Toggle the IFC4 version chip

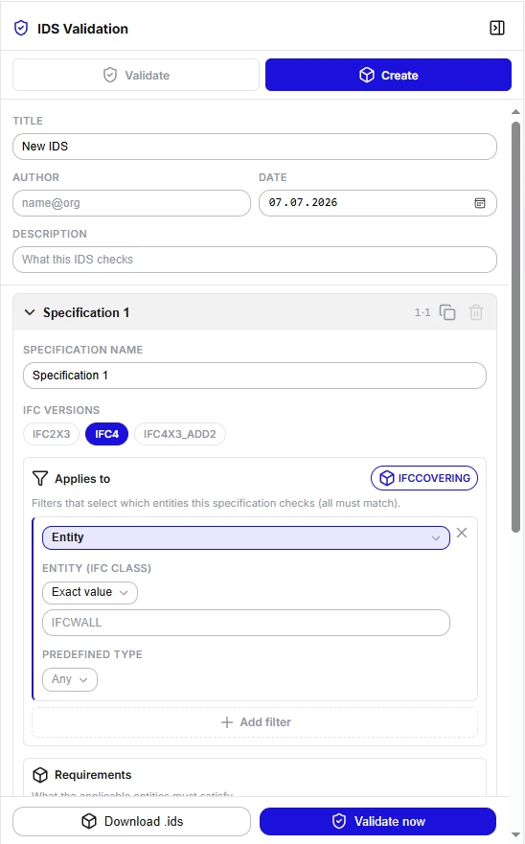click(x=106, y=434)
